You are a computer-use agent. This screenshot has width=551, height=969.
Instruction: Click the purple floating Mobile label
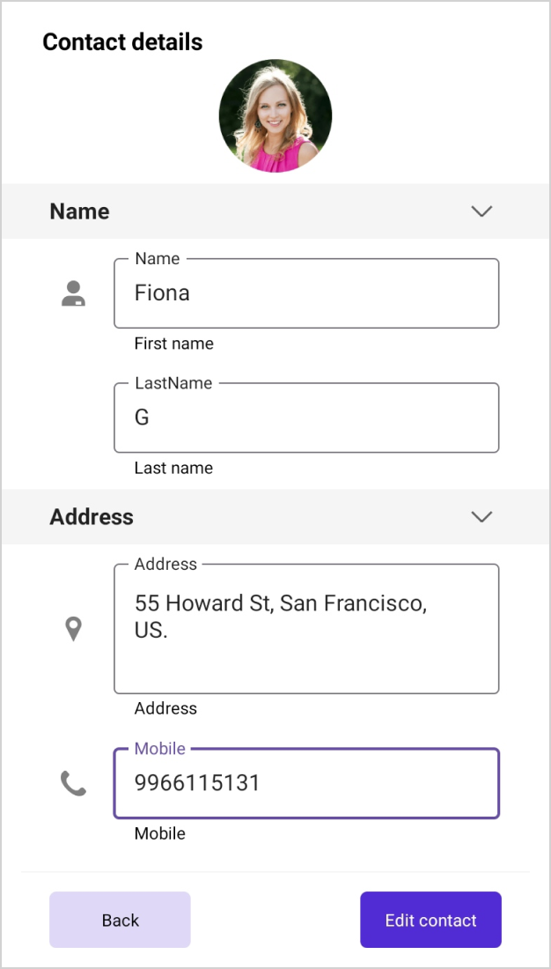point(159,749)
